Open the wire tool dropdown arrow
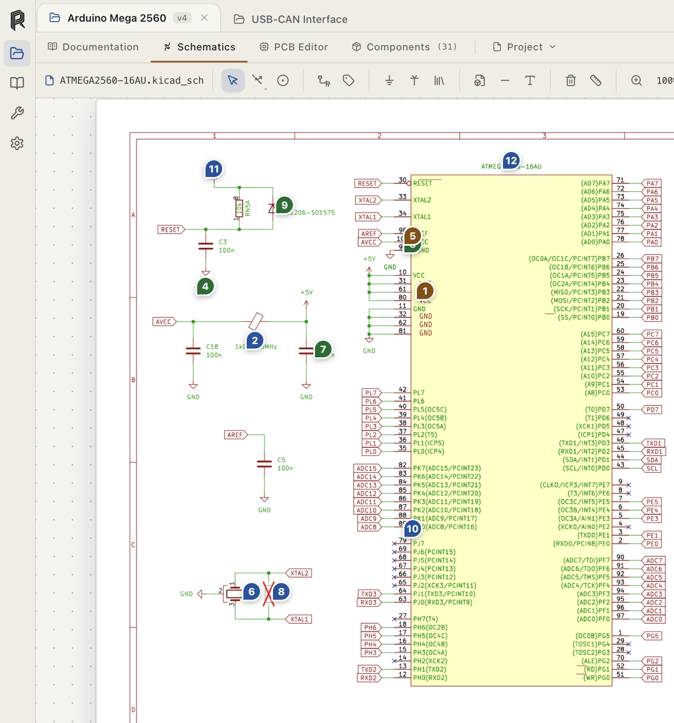The width and height of the screenshot is (674, 723). pyautogui.click(x=266, y=88)
